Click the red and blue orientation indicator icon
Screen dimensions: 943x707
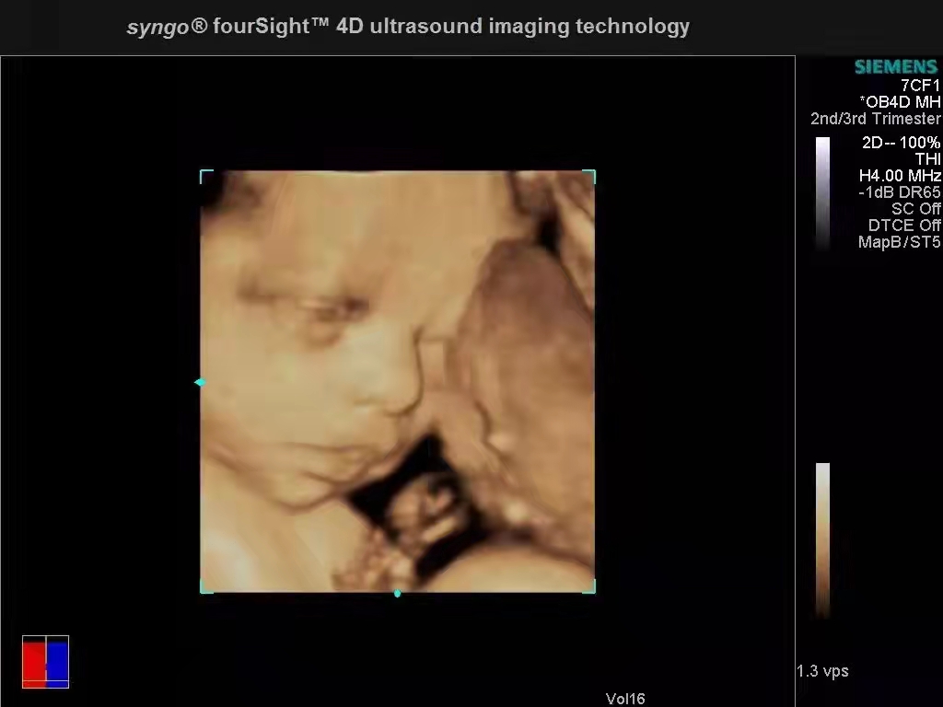tap(46, 661)
